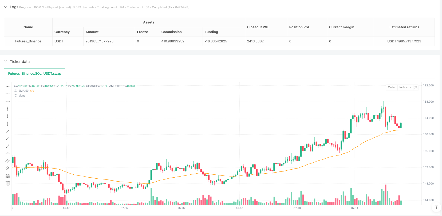Select the vertical segment drawing tool
The image size is (442, 216).
[8, 123]
